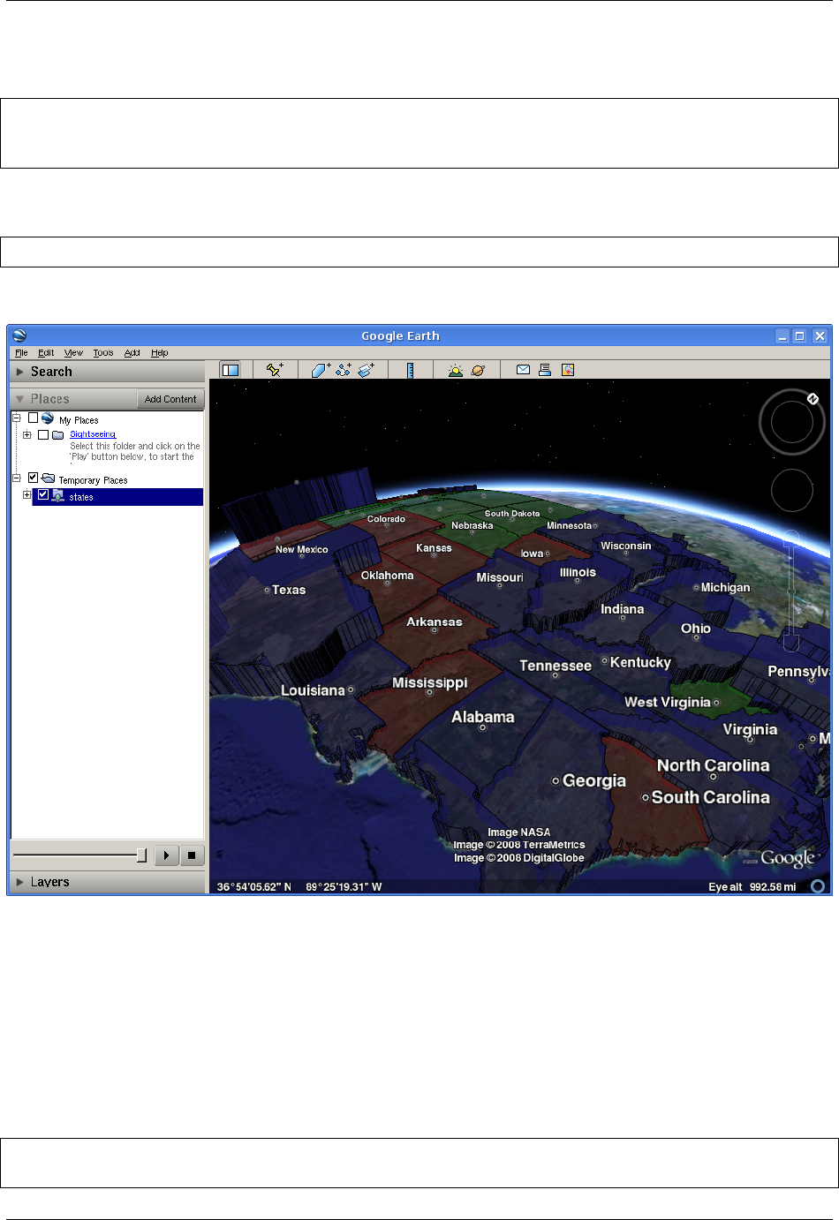Click the View in Google Maps icon
839x1220 pixels.
tap(568, 370)
